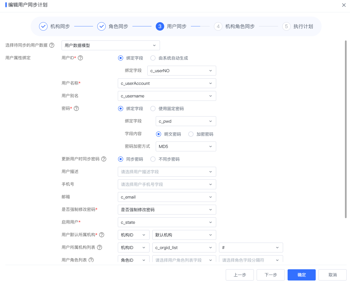Viewport: 350px width, 285px height.
Task: Open the 用户数据模型 dropdown
Action: [111, 45]
